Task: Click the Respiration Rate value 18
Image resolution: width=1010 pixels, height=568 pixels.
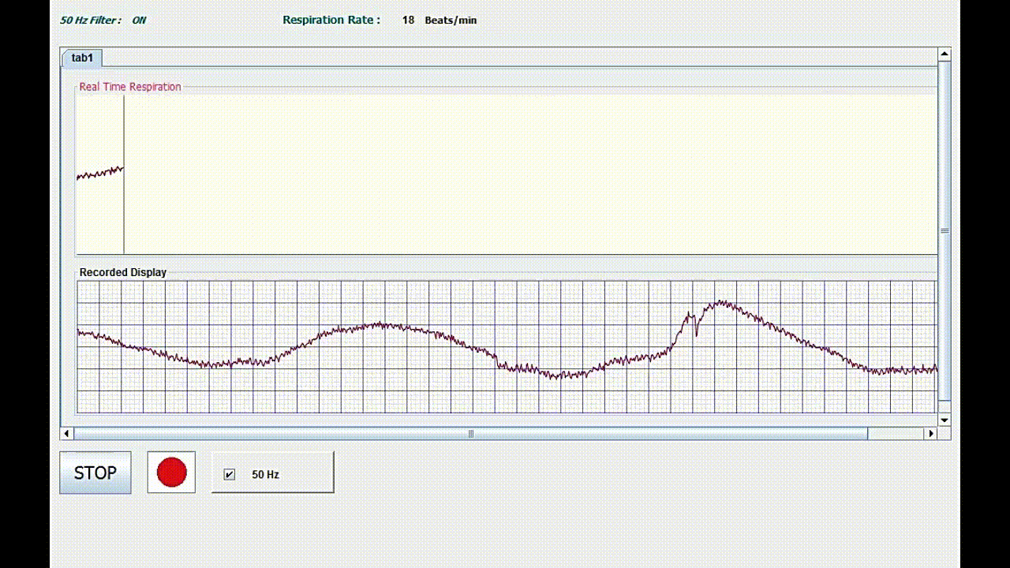Action: pos(408,20)
